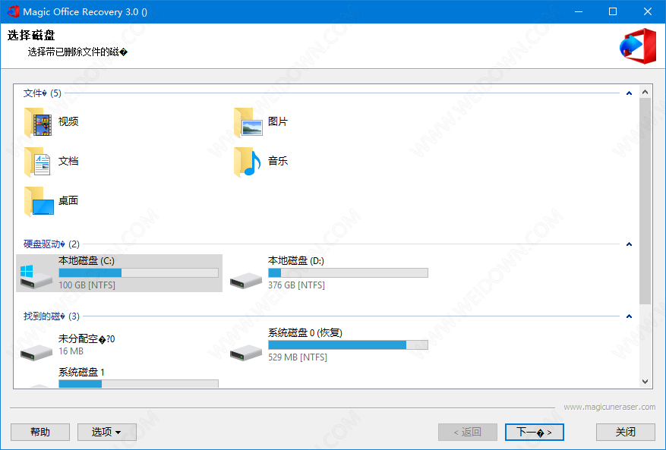This screenshot has height=450, width=666.
Task: Select the 视频 label
Action: tap(68, 121)
